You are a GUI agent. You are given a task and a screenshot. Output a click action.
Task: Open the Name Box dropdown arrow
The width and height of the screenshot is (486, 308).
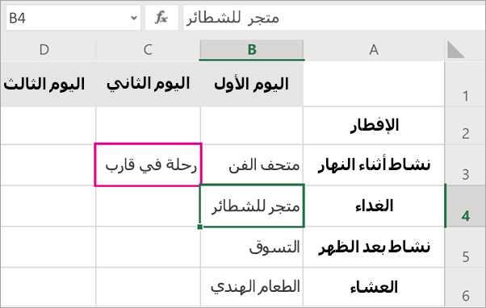click(134, 18)
